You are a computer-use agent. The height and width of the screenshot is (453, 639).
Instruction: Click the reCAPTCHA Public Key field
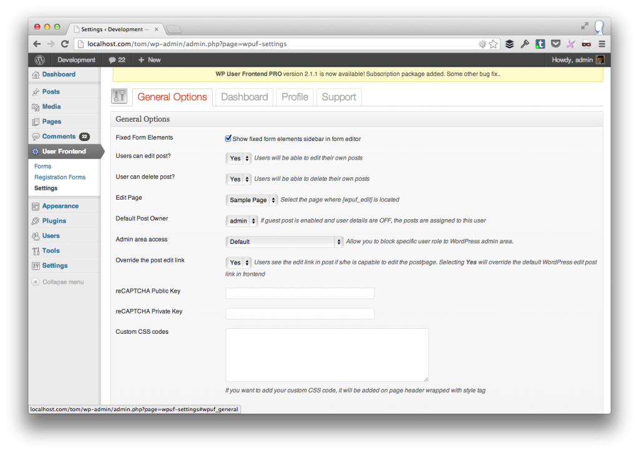(x=300, y=293)
